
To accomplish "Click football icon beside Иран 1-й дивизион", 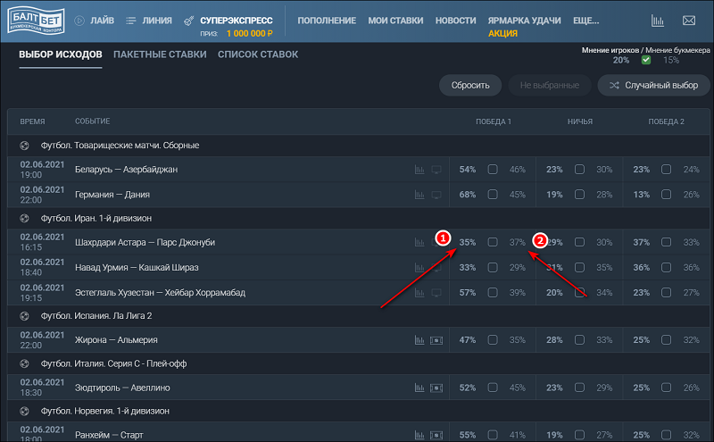I will tap(24, 218).
